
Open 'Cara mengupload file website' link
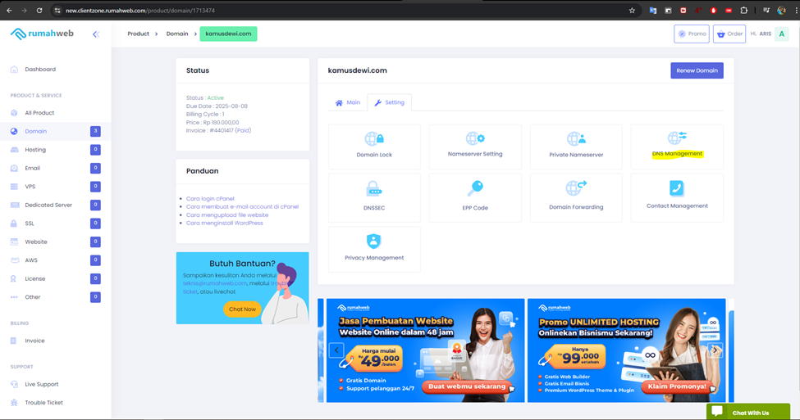click(x=227, y=215)
